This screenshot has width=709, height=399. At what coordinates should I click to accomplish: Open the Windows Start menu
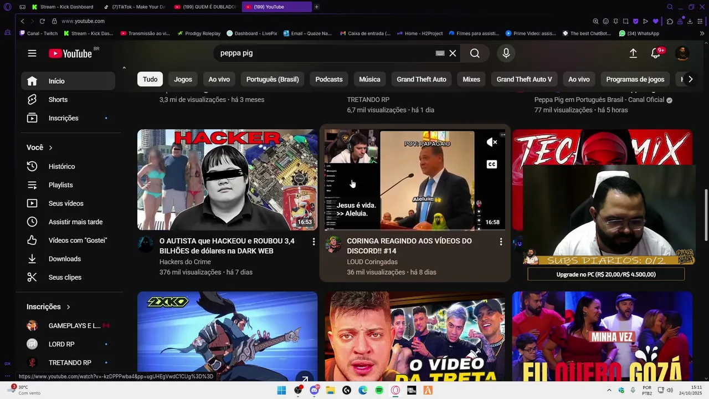pyautogui.click(x=281, y=390)
